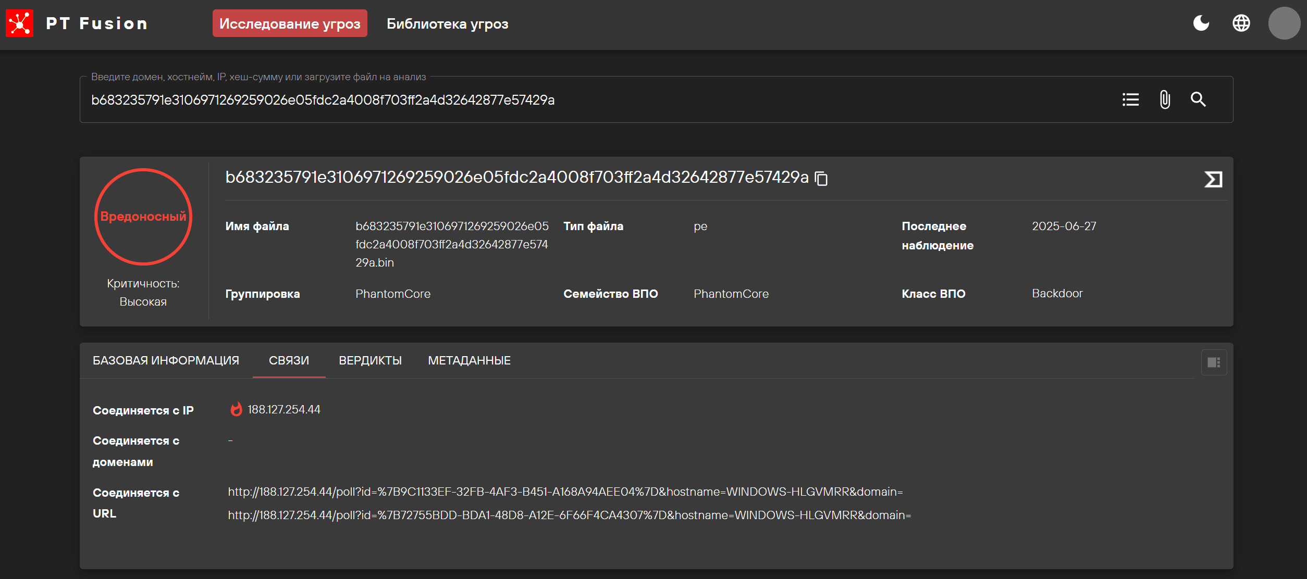Click IP address 188.127.254.44 link

click(x=284, y=409)
